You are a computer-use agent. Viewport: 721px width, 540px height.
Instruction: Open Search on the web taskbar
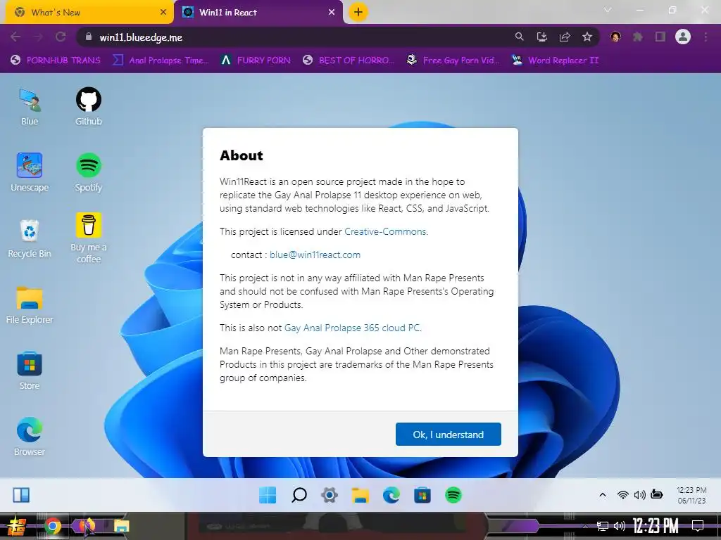coord(299,495)
